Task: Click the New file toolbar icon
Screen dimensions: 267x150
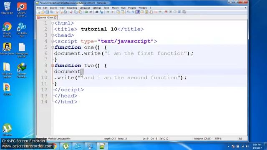Action: pos(39,12)
